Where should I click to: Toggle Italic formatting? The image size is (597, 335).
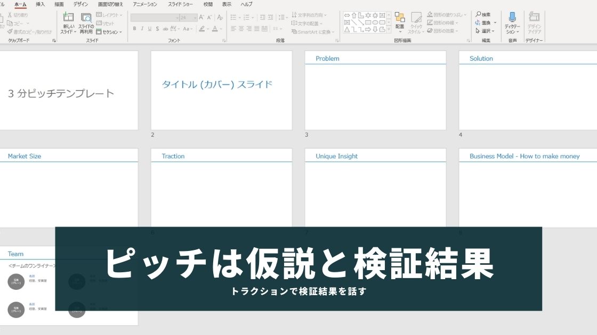142,29
